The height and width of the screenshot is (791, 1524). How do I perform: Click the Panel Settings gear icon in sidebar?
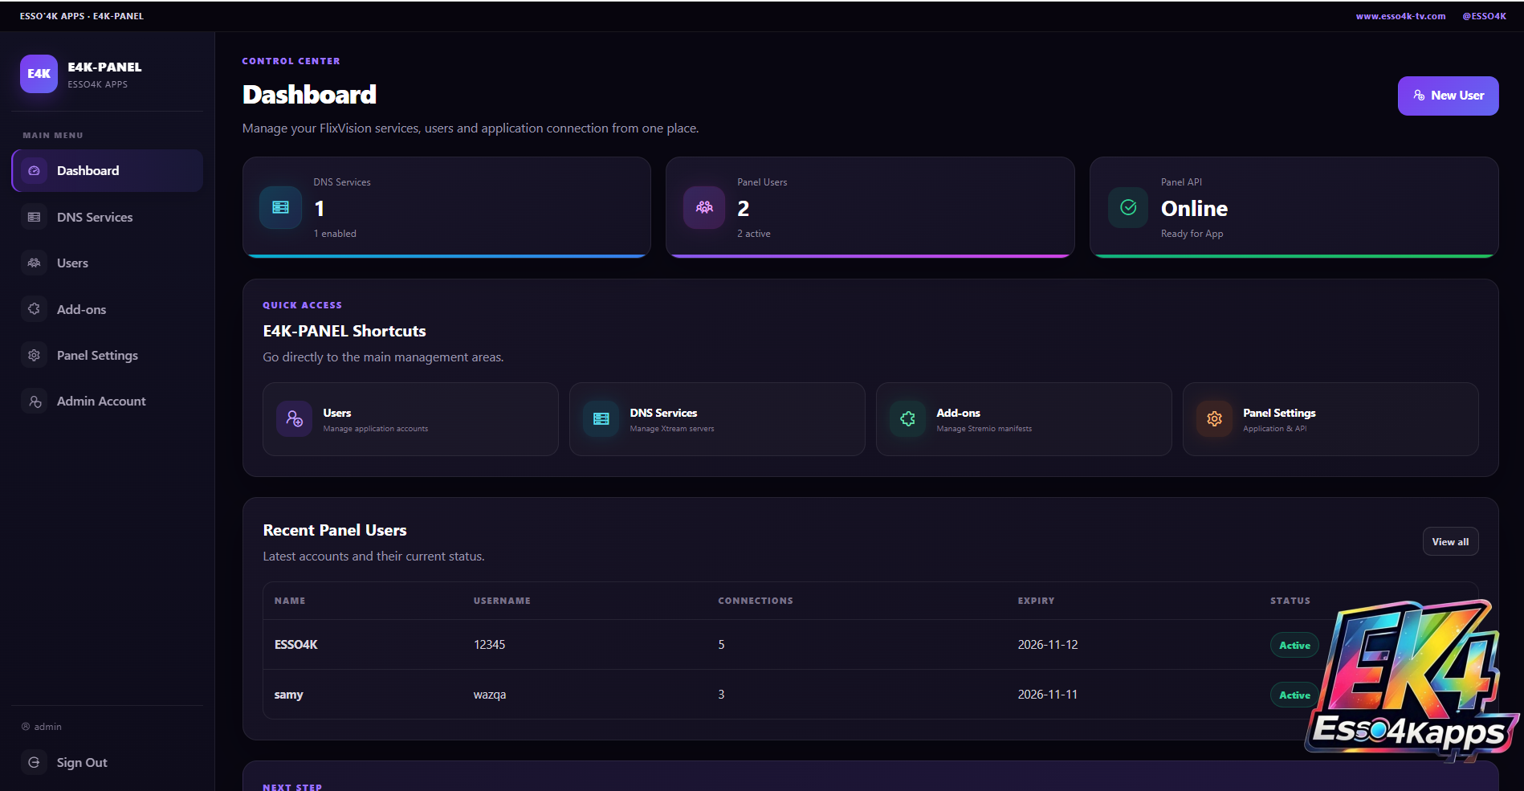click(x=34, y=355)
